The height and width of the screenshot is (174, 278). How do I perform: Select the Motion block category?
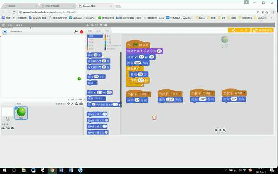[x=95, y=36]
